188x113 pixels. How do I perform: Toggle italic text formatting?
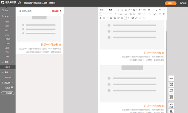118,10
